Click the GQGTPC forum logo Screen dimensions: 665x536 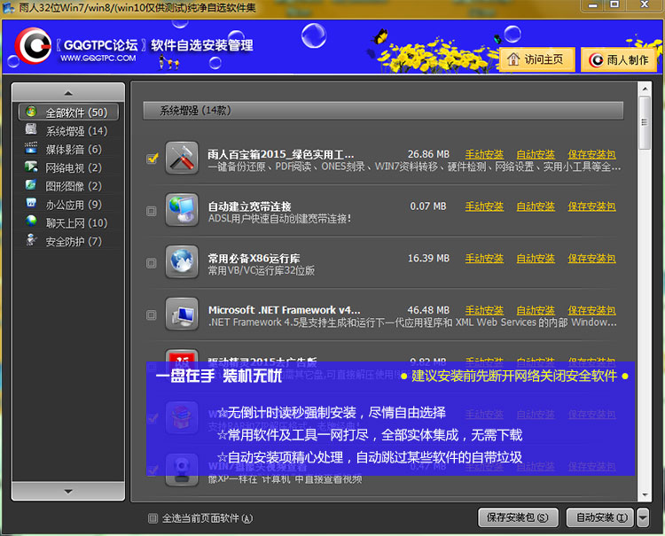[x=34, y=48]
